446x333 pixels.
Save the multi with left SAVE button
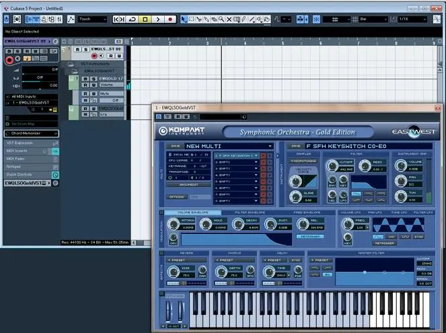coord(175,146)
